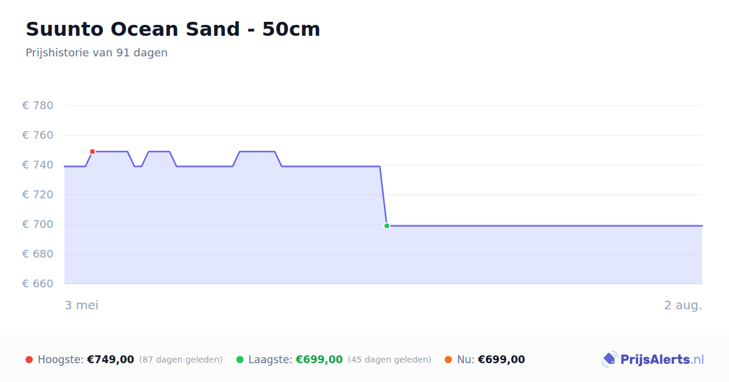Screen dimensions: 729x382
Task: Click the 'Prijshistorie van 91 dagen' subtitle
Action: 97,53
